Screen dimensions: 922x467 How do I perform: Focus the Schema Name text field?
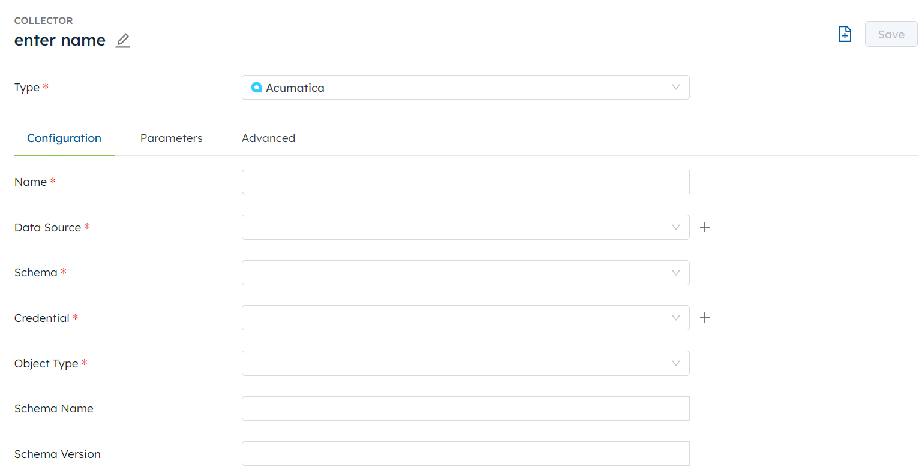(465, 409)
